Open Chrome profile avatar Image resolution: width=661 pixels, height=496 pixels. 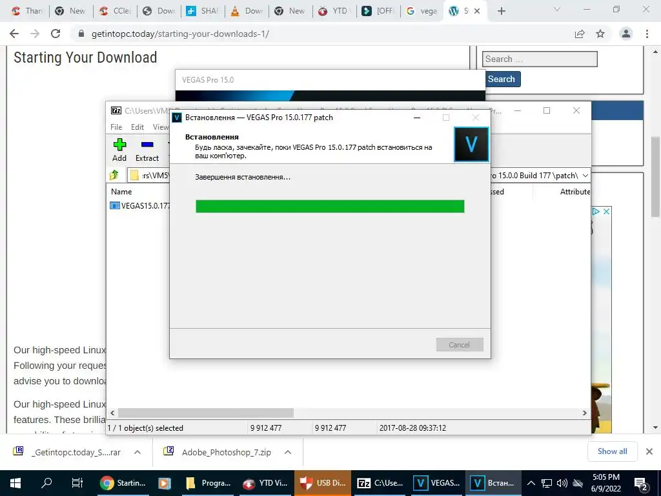(x=626, y=34)
